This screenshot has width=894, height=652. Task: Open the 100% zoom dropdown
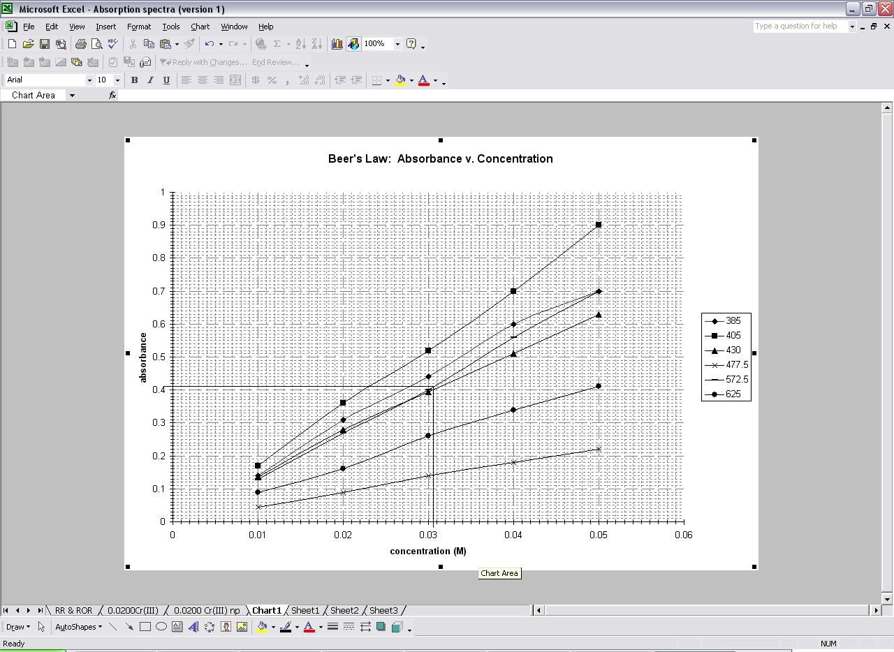(x=397, y=44)
